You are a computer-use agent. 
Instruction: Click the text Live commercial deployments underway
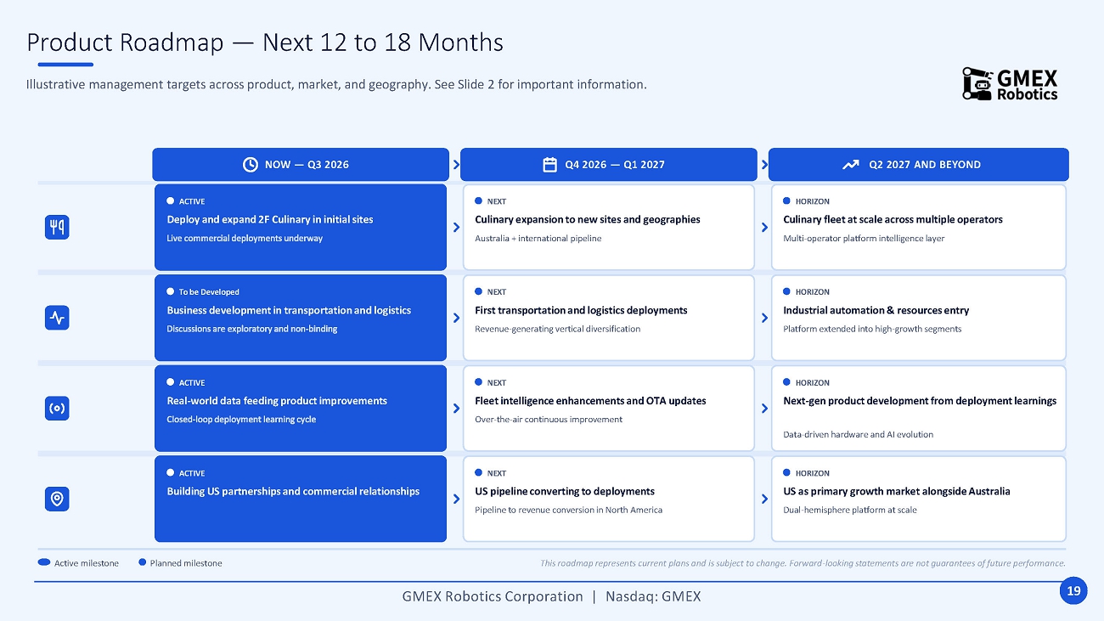tap(245, 239)
